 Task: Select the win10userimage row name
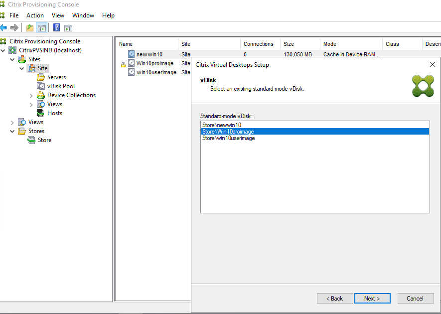pyautogui.click(x=156, y=72)
